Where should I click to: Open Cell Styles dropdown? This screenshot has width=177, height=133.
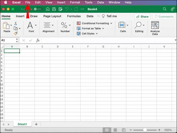click(x=87, y=33)
